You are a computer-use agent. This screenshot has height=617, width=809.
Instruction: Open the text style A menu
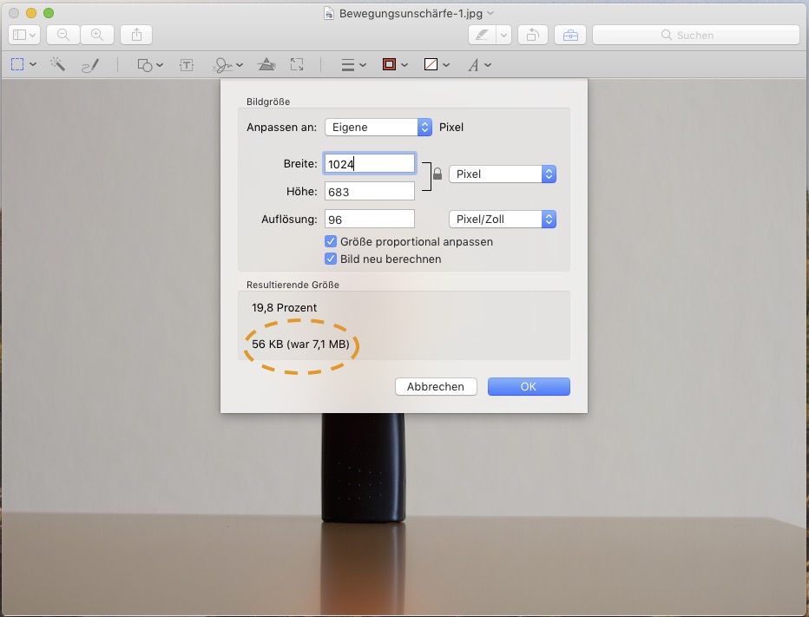[x=473, y=65]
